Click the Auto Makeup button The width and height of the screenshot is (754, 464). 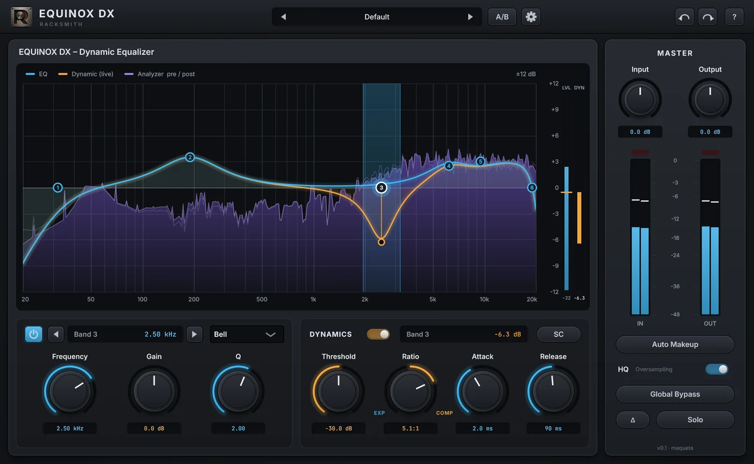(x=675, y=345)
